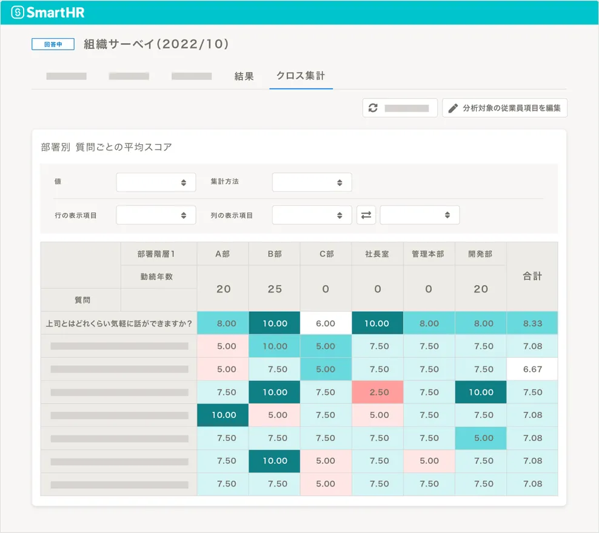Switch to the クロス集計 tab
The image size is (599, 533).
point(301,76)
